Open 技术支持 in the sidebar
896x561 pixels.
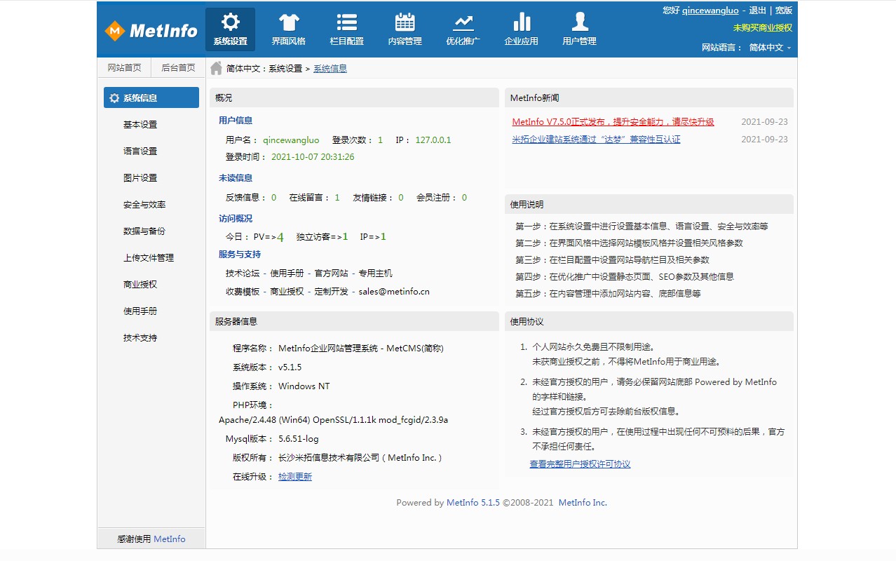pyautogui.click(x=140, y=338)
